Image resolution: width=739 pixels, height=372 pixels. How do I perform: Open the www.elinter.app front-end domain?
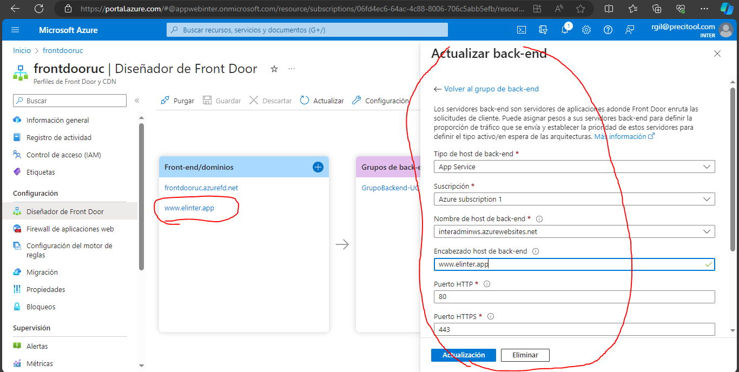point(189,208)
